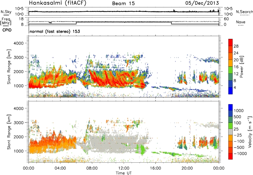Click the 4000 tick on power panel axis

pyautogui.click(x=19, y=43)
